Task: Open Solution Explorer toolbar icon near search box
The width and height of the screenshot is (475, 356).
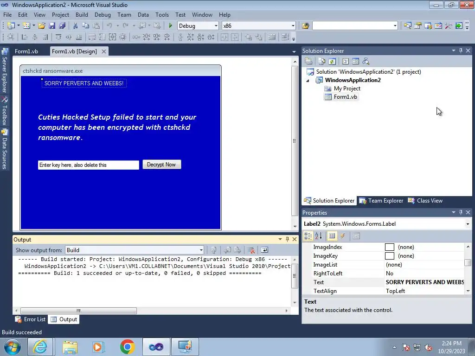Action: tap(407, 26)
